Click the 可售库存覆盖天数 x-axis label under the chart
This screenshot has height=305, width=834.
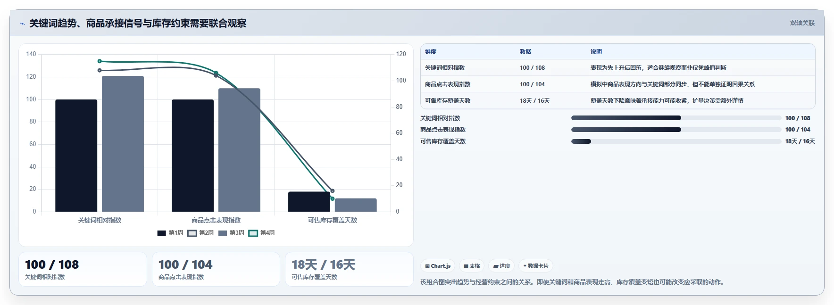tap(333, 220)
